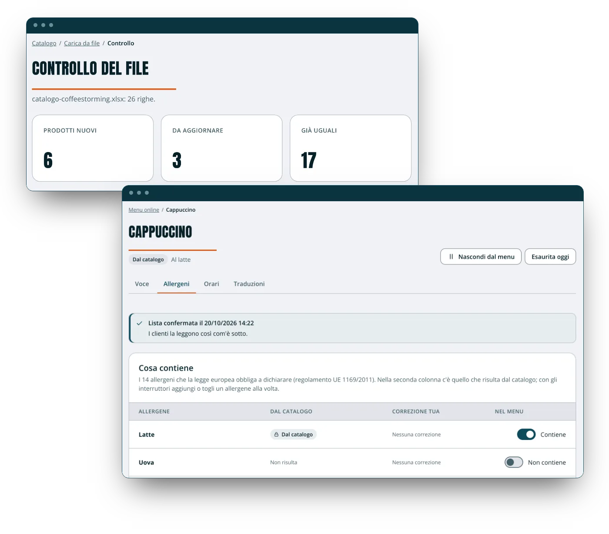Go back to Menu online breadcrumb

[x=144, y=210]
